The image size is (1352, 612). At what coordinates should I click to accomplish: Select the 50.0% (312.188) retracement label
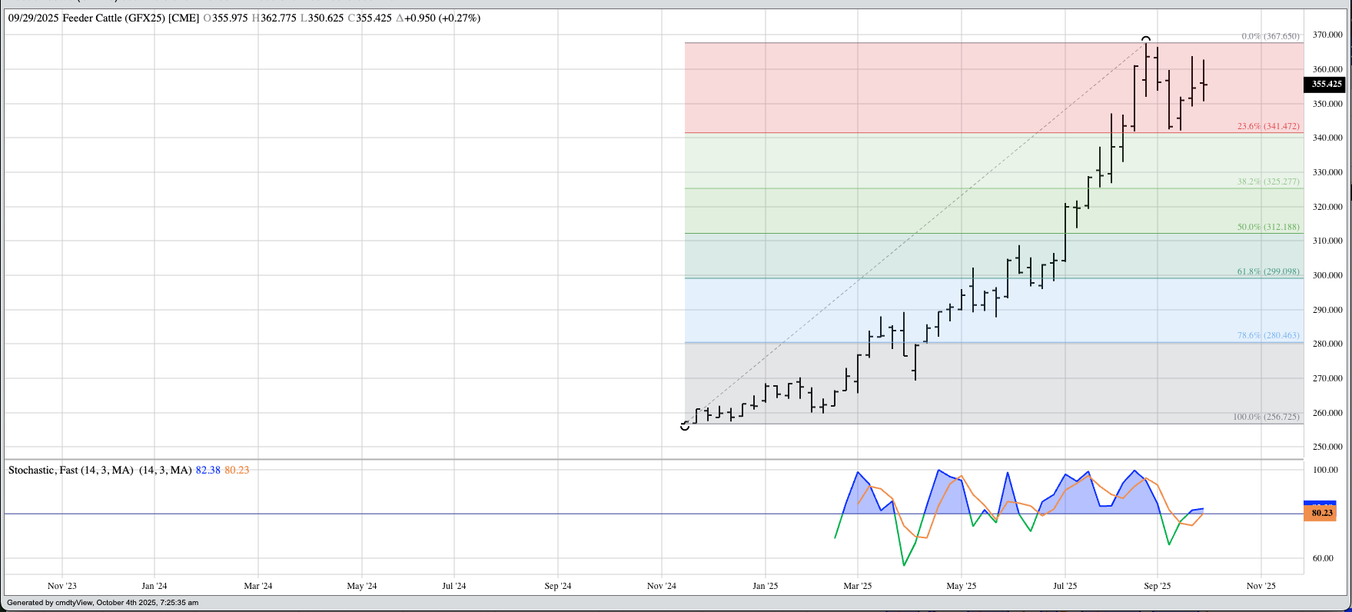point(1267,228)
